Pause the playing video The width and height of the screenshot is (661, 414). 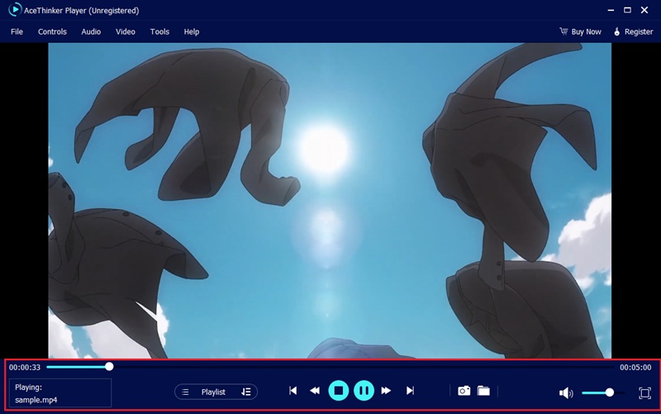(x=364, y=391)
